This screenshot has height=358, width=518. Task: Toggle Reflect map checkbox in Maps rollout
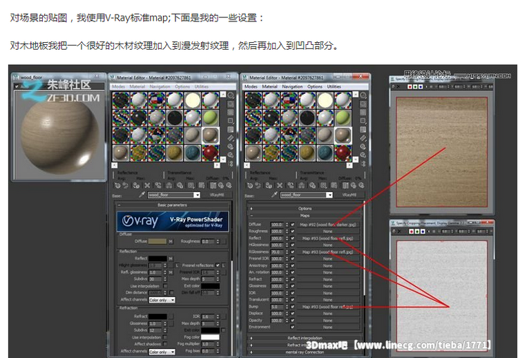pyautogui.click(x=292, y=238)
